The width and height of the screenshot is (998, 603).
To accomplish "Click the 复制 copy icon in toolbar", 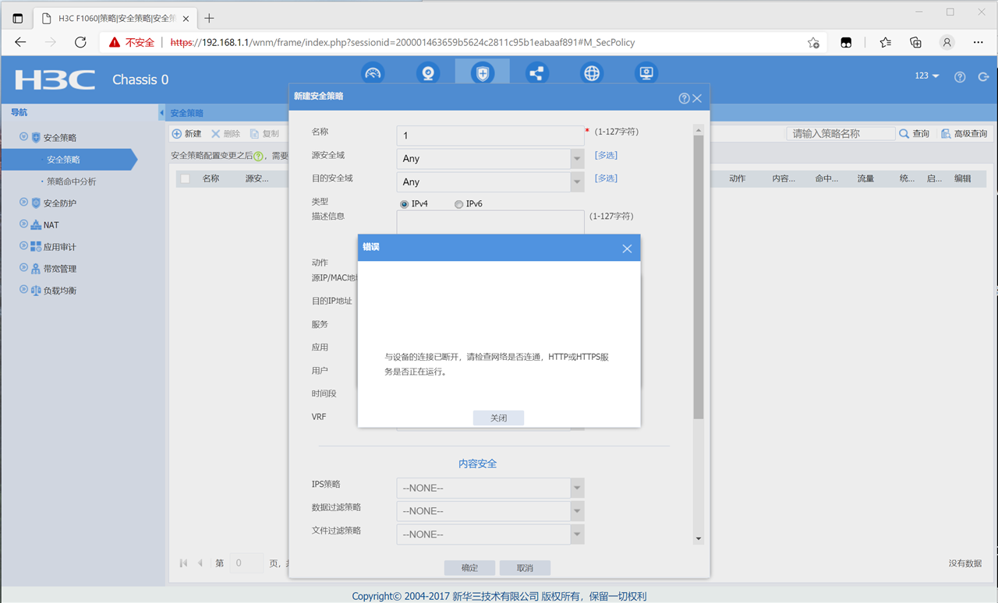I will 254,134.
